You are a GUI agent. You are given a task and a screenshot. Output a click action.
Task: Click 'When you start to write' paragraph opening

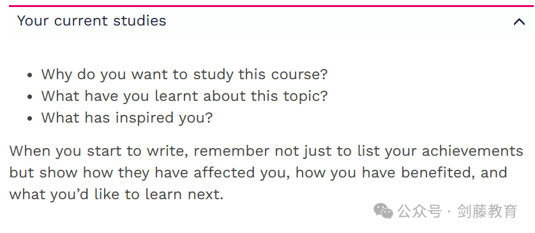tap(98, 151)
